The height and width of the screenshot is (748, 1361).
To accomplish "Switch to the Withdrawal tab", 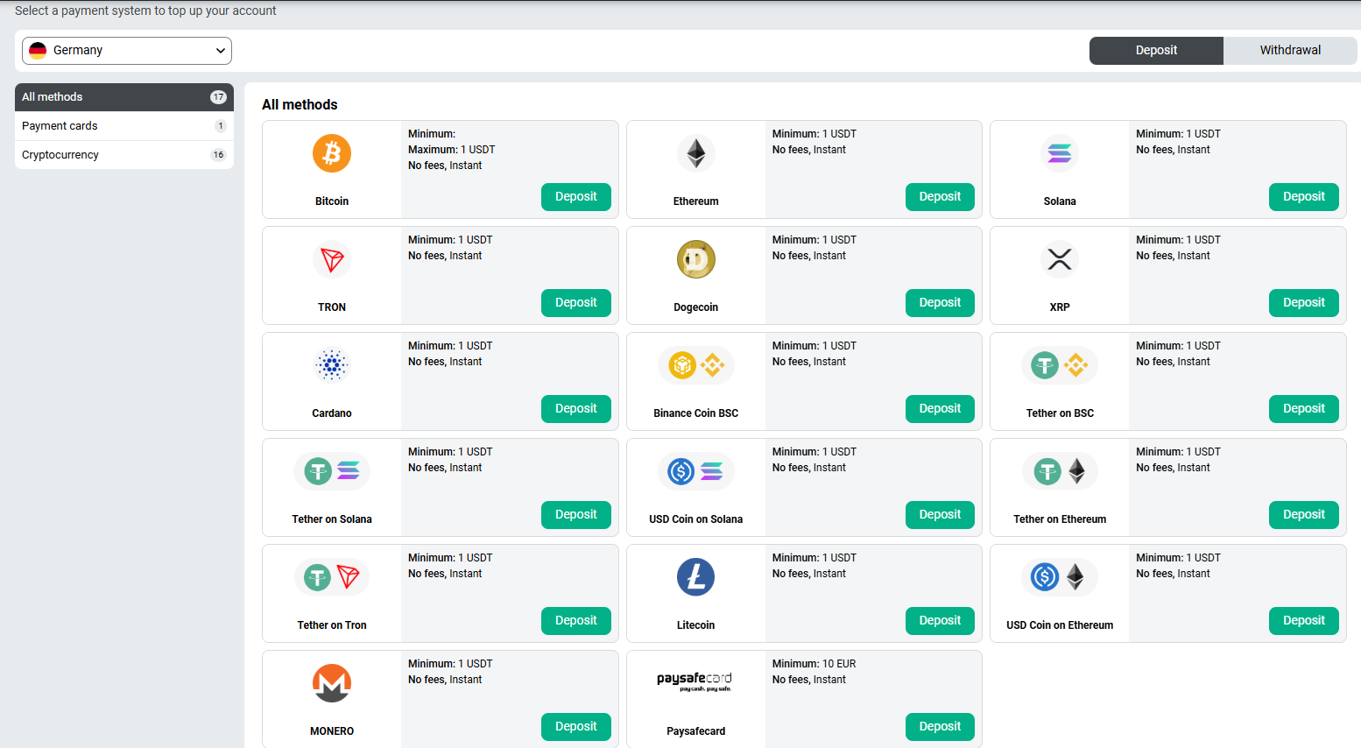I will (x=1289, y=51).
